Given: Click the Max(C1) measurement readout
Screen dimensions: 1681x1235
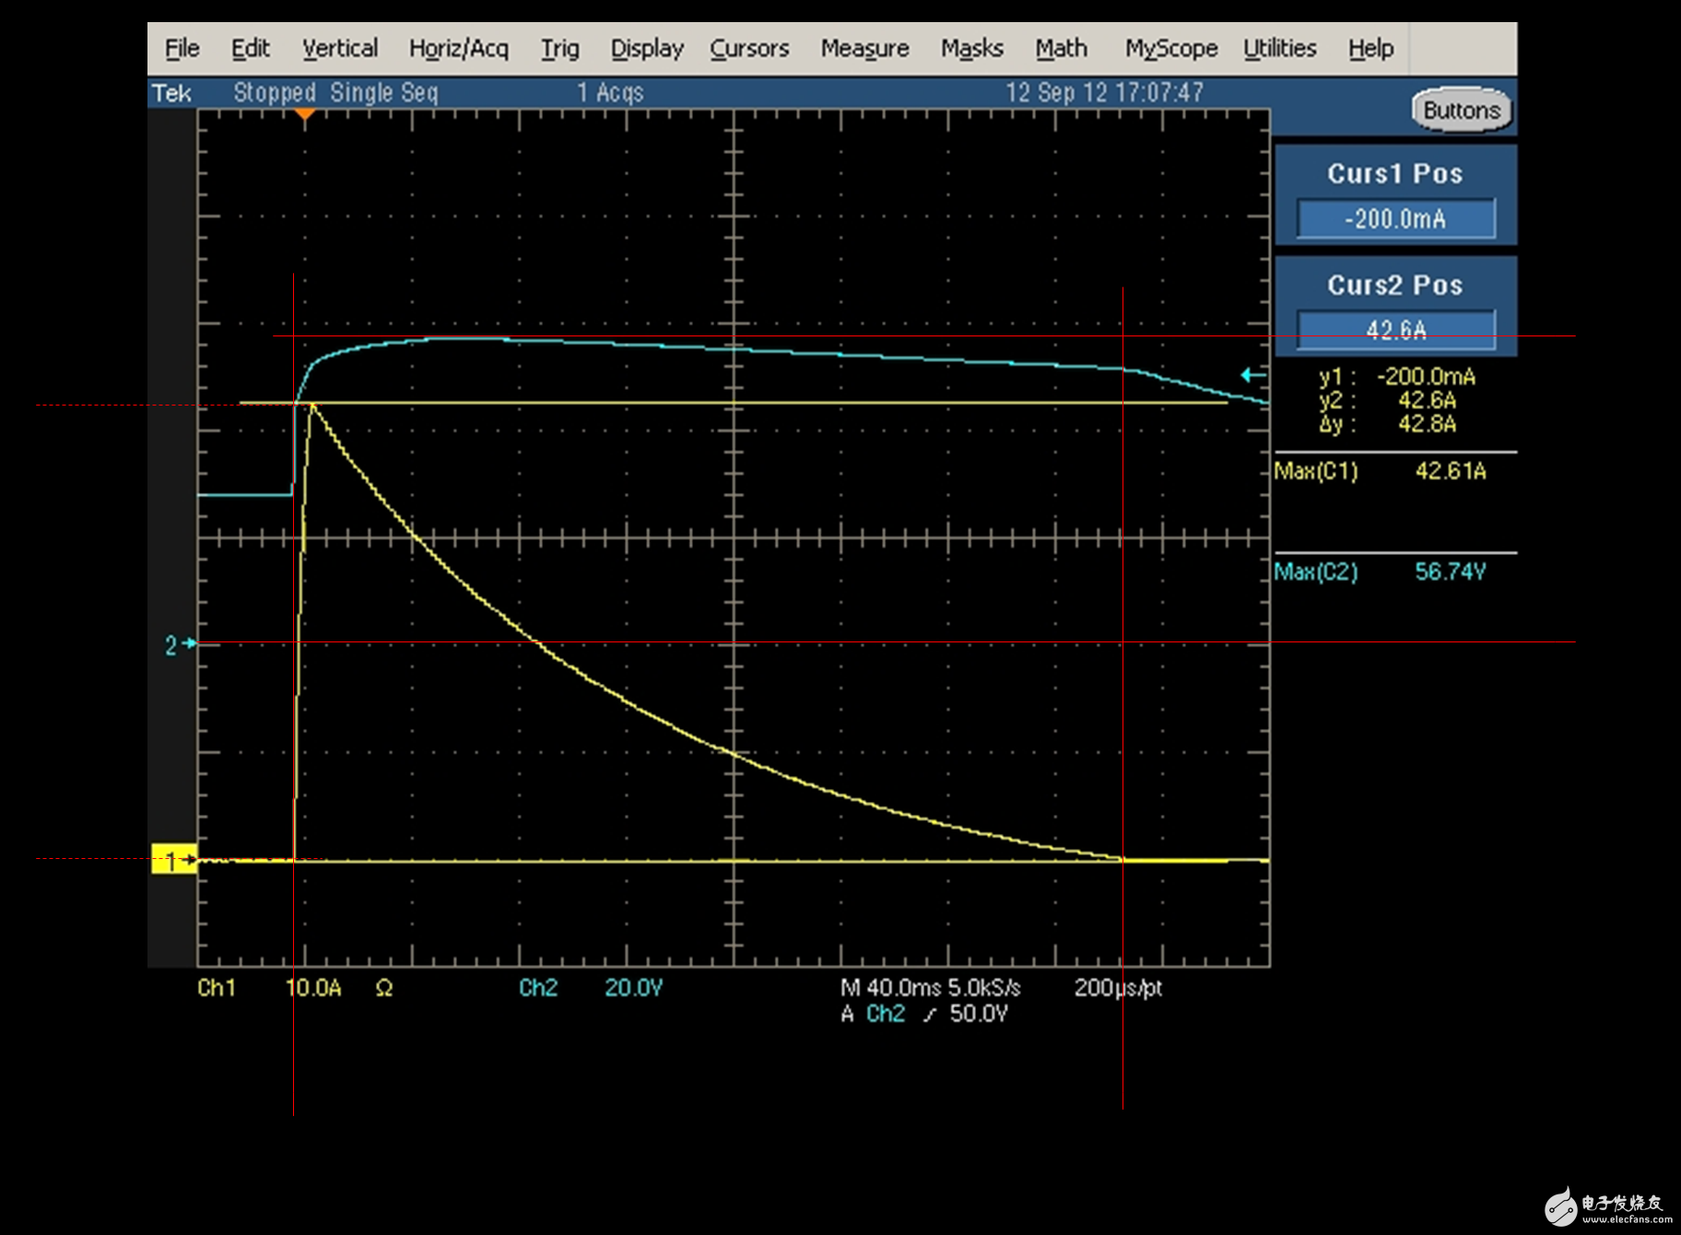Looking at the screenshot, I should tap(1380, 472).
